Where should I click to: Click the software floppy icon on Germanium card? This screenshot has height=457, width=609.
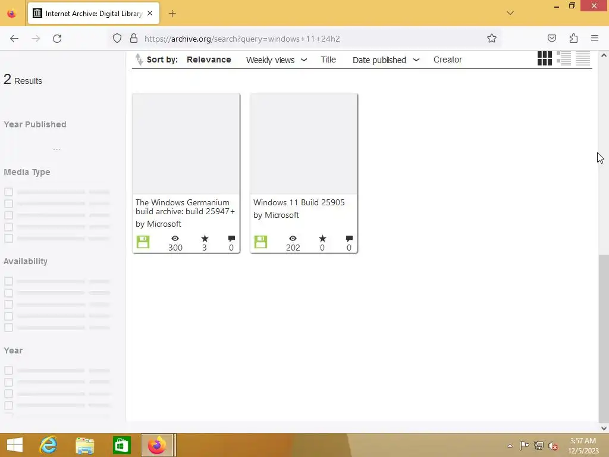(x=143, y=242)
